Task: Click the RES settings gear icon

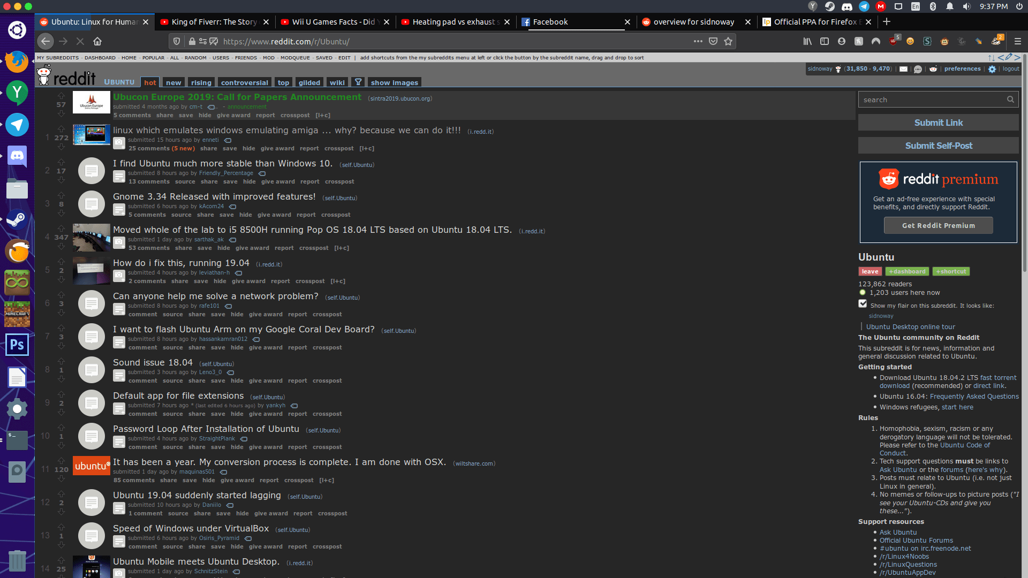Action: click(992, 69)
